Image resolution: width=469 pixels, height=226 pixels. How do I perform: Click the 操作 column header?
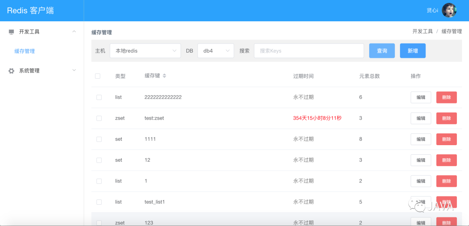point(416,76)
